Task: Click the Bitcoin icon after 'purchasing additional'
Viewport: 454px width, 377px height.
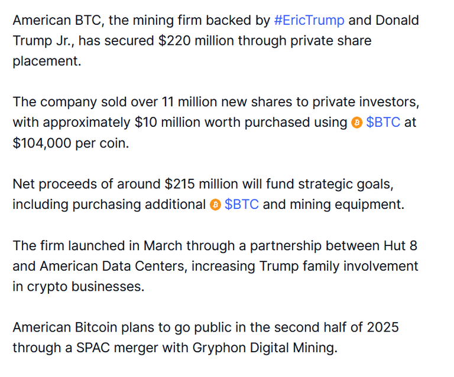Action: pyautogui.click(x=215, y=205)
